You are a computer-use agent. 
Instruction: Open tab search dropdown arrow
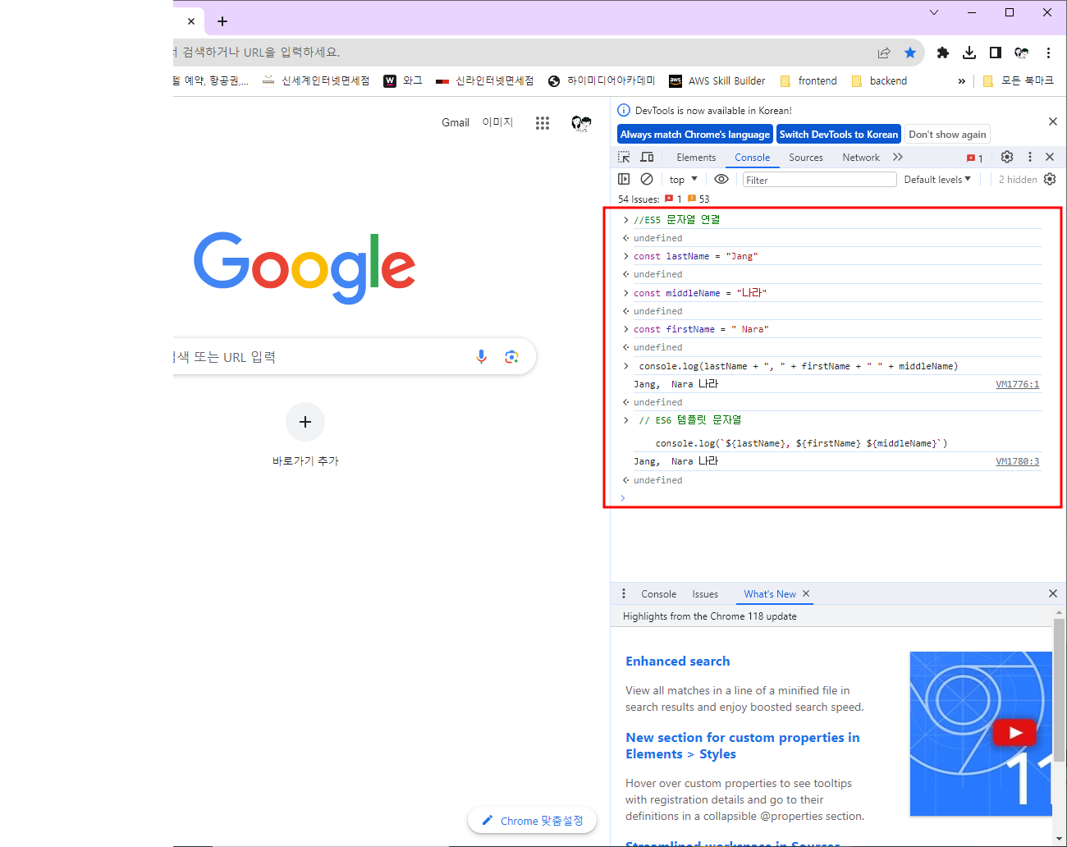click(x=934, y=12)
